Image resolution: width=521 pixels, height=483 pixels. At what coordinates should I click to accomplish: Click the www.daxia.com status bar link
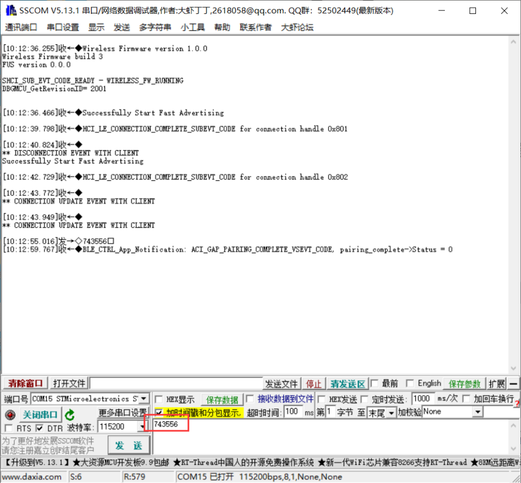click(31, 477)
